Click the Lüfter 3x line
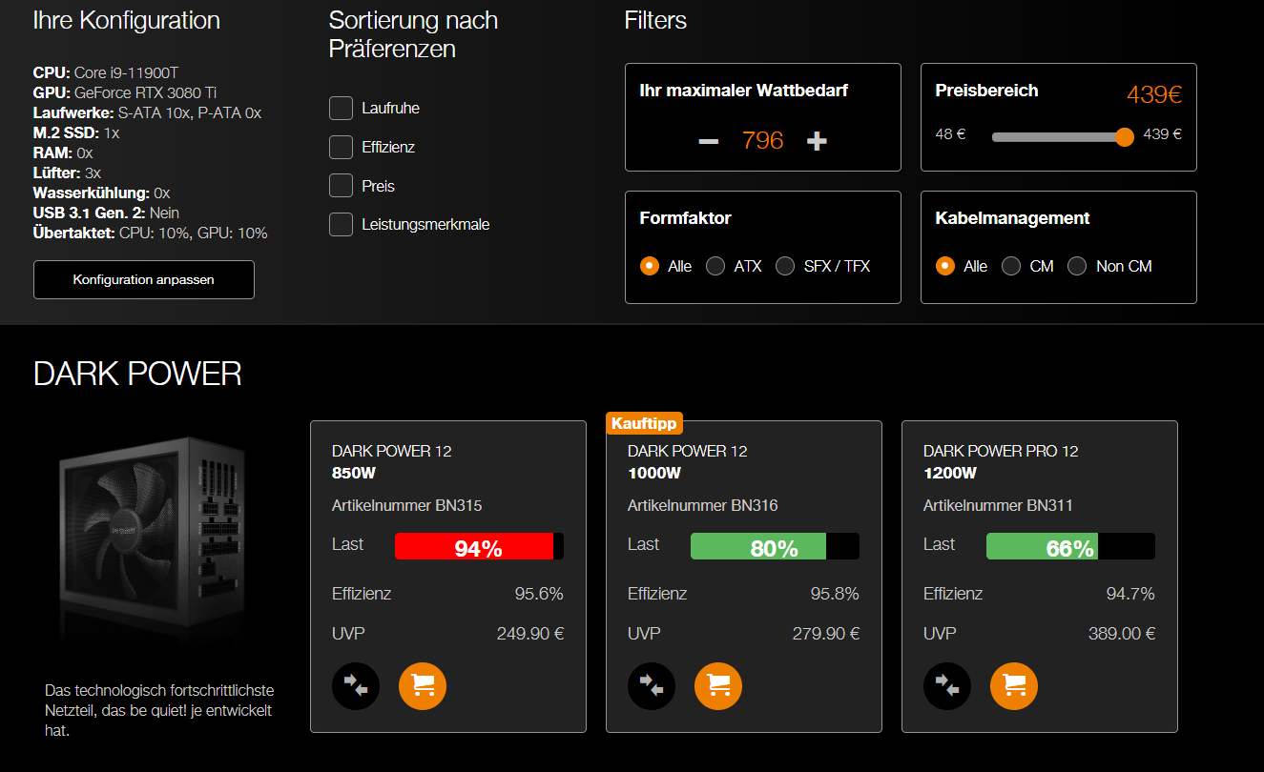Screen dimensions: 1264x772 tap(68, 173)
